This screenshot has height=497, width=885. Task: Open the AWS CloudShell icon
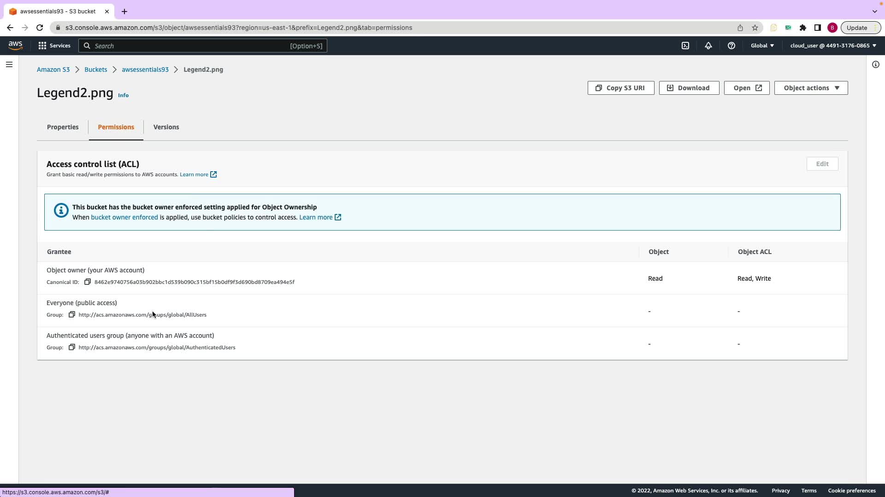tap(685, 46)
